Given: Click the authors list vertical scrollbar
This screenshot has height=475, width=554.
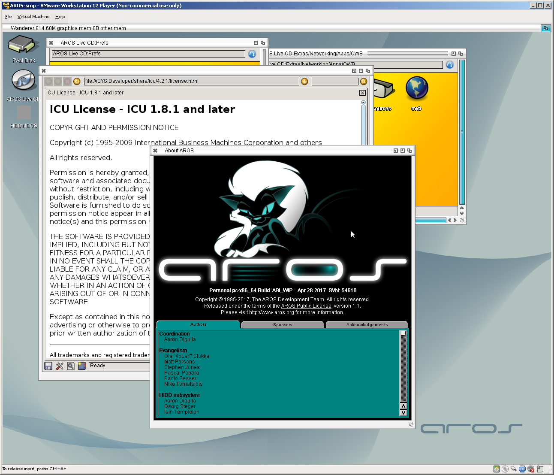Looking at the screenshot, I should (x=403, y=366).
